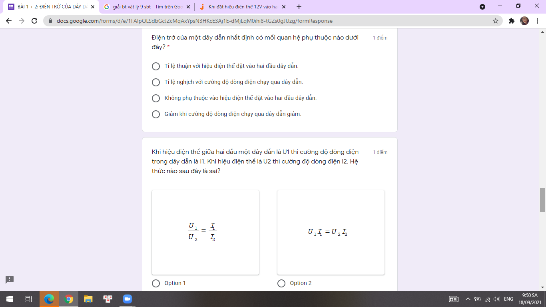Reload the page with the refresh icon

coord(34,21)
